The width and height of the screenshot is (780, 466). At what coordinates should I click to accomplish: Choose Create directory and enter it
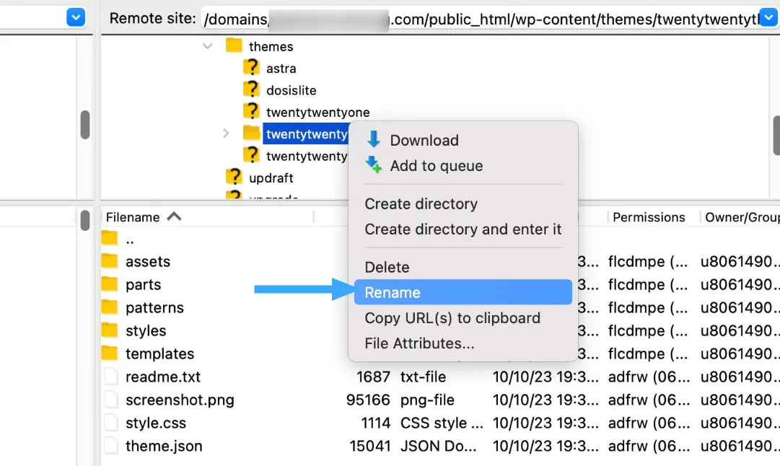[x=463, y=229]
